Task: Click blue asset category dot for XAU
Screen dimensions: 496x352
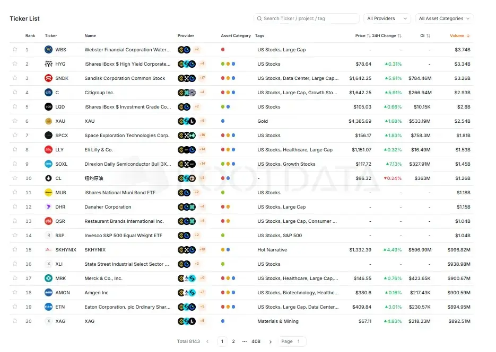Action: (223, 121)
